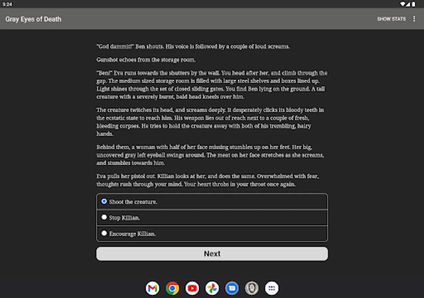Click the Next button
This screenshot has height=298, width=424.
click(212, 254)
